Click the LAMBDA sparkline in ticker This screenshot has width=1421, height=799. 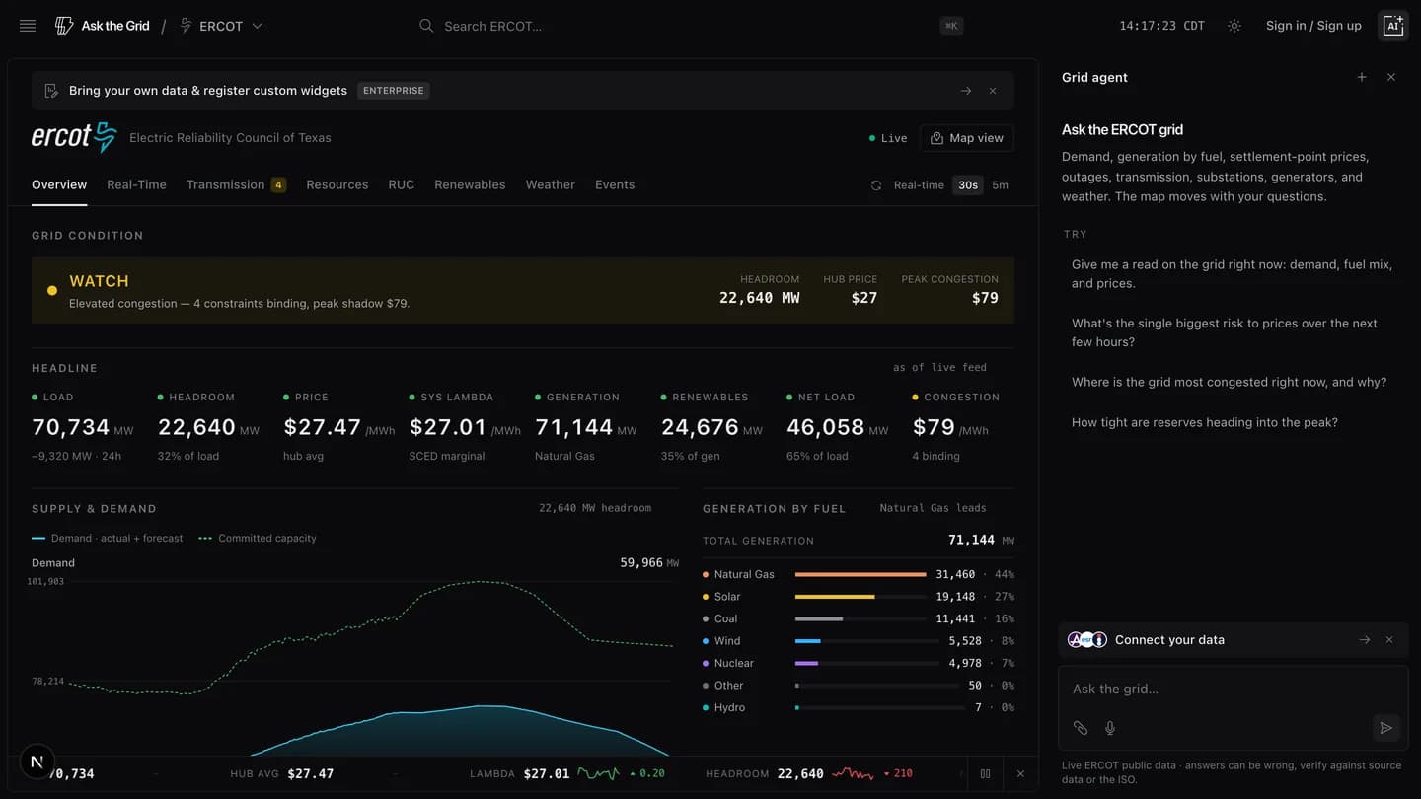pos(598,773)
